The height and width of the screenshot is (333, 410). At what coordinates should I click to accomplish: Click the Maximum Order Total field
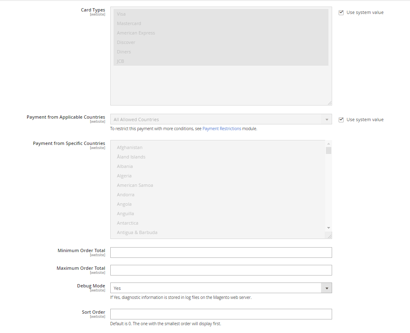[221, 270]
